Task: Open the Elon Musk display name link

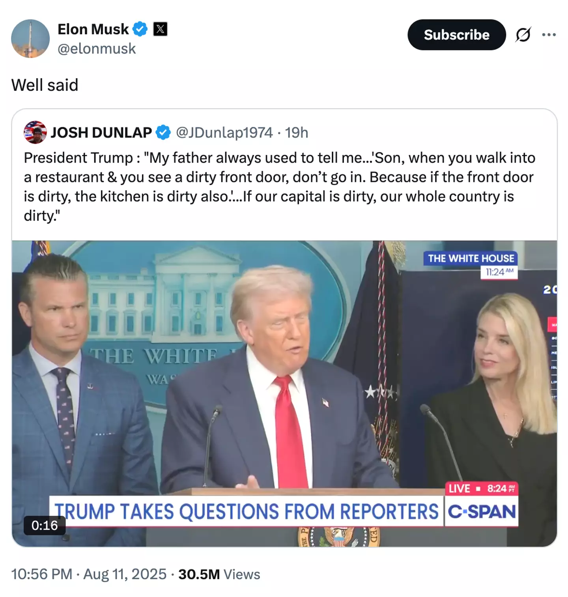Action: pyautogui.click(x=93, y=29)
